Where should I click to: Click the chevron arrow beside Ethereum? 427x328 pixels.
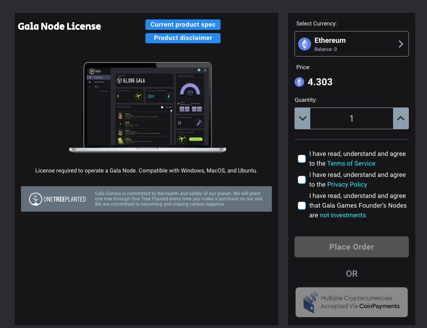pos(401,44)
